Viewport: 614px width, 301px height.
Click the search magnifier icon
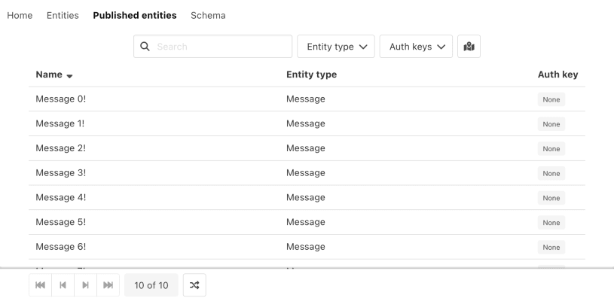tap(145, 47)
